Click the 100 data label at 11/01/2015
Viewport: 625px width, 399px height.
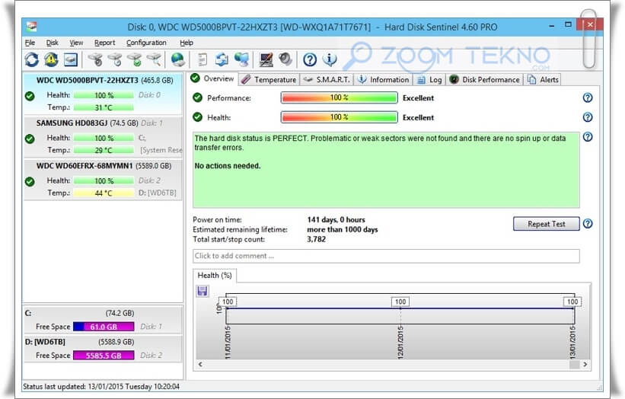coord(228,302)
